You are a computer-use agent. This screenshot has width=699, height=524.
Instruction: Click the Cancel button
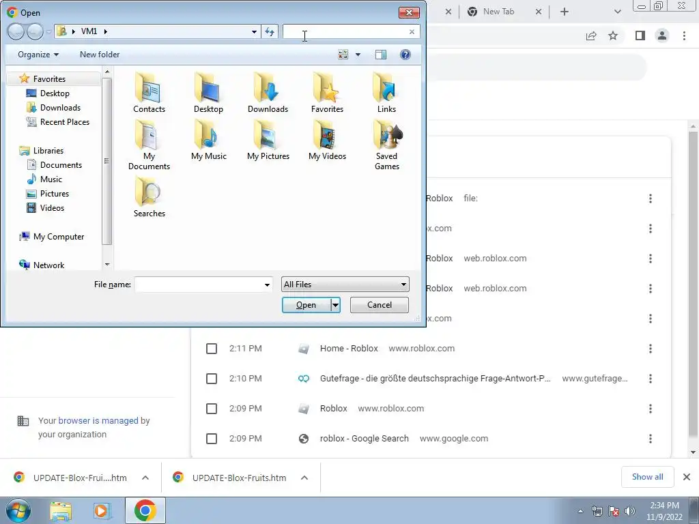point(380,305)
